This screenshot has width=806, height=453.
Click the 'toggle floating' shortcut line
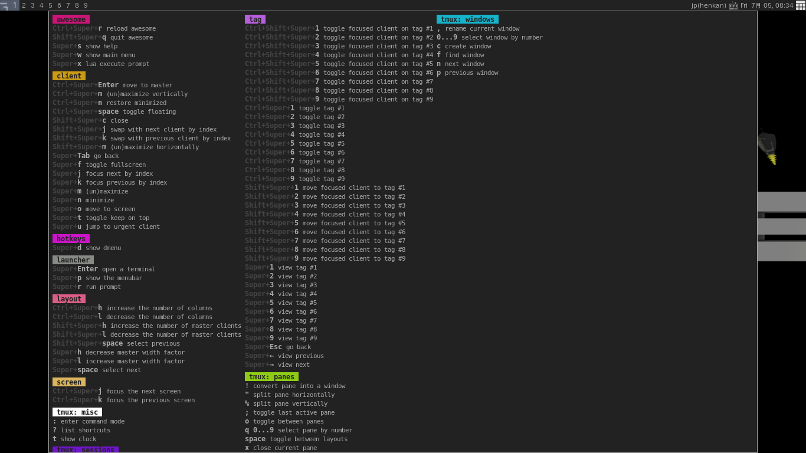(114, 111)
